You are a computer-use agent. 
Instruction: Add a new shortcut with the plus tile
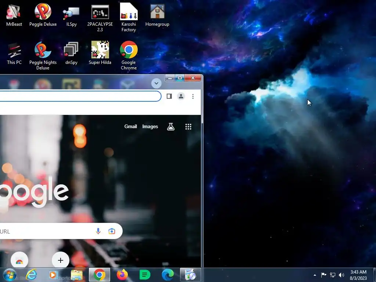(x=61, y=260)
